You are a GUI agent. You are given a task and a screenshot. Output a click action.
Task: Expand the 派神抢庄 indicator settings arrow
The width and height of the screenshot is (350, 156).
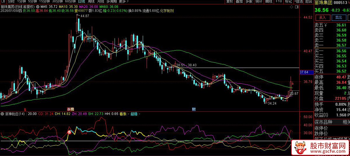pos(3,114)
